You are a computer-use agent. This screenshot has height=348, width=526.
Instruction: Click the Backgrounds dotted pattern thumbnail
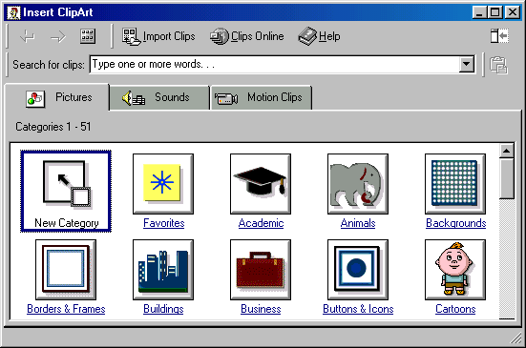tap(455, 184)
